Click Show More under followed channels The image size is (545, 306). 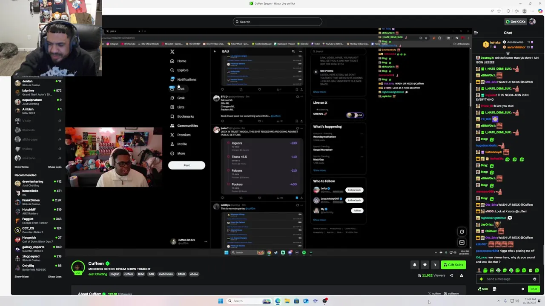(x=22, y=167)
